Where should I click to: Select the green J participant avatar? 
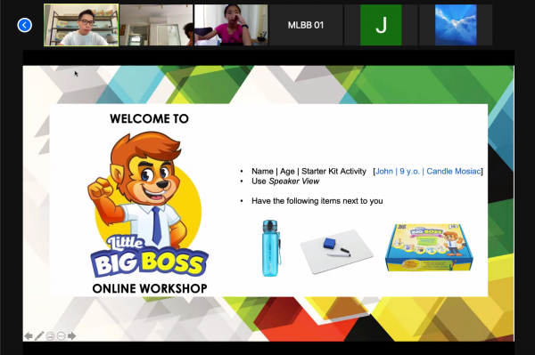pyautogui.click(x=381, y=25)
